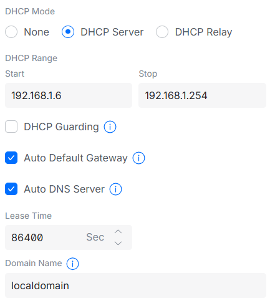The width and height of the screenshot is (270, 306).
Task: Click the Domain Name localdomain field
Action: (135, 285)
